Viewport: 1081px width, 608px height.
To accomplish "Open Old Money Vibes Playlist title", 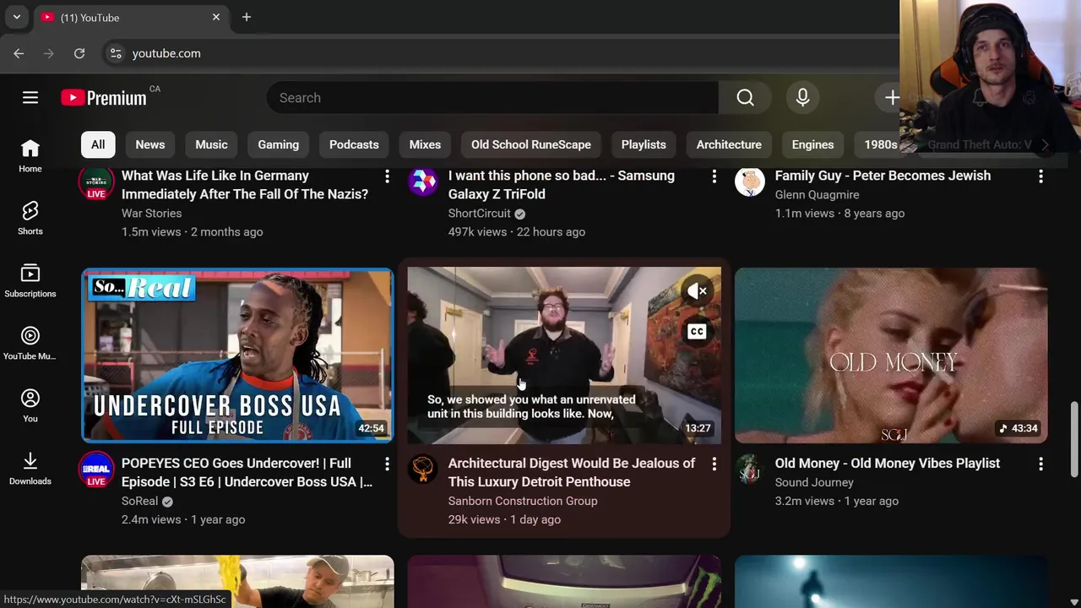I will (x=888, y=463).
